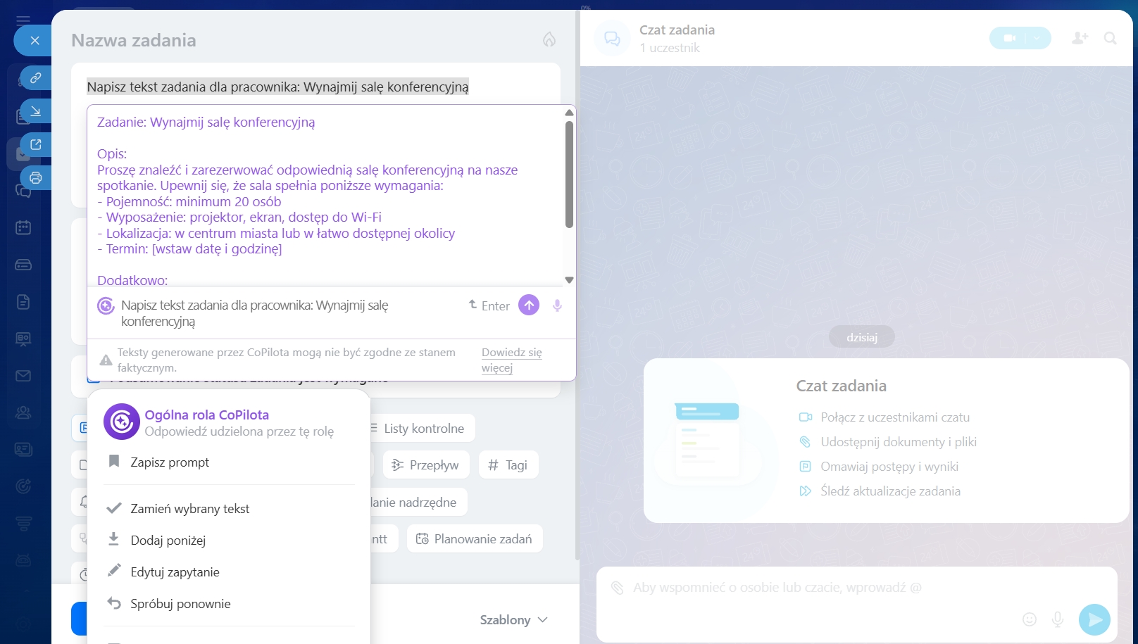Image resolution: width=1138 pixels, height=644 pixels.
Task: Click the copy task link icon
Action: click(x=35, y=77)
